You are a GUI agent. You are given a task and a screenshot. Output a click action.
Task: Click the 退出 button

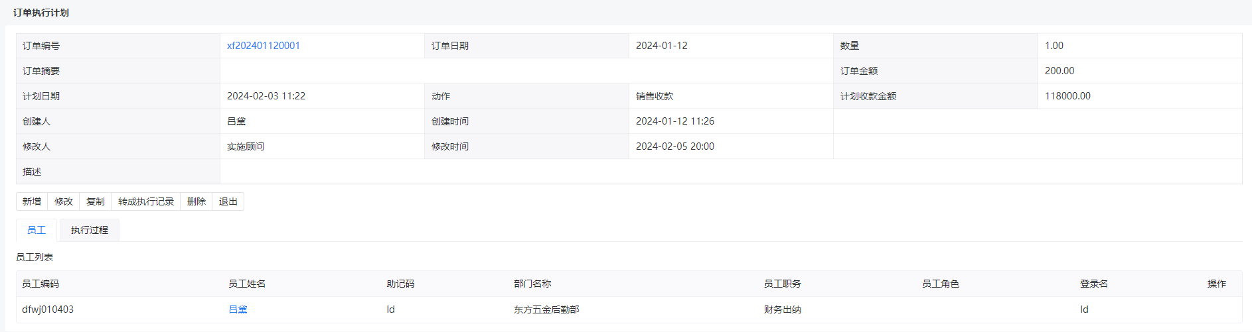[228, 201]
